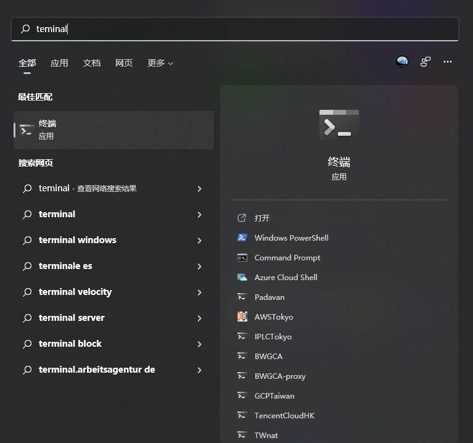Click the GCPTaiwan terminal icon
Image resolution: width=473 pixels, height=443 pixels.
(x=242, y=395)
